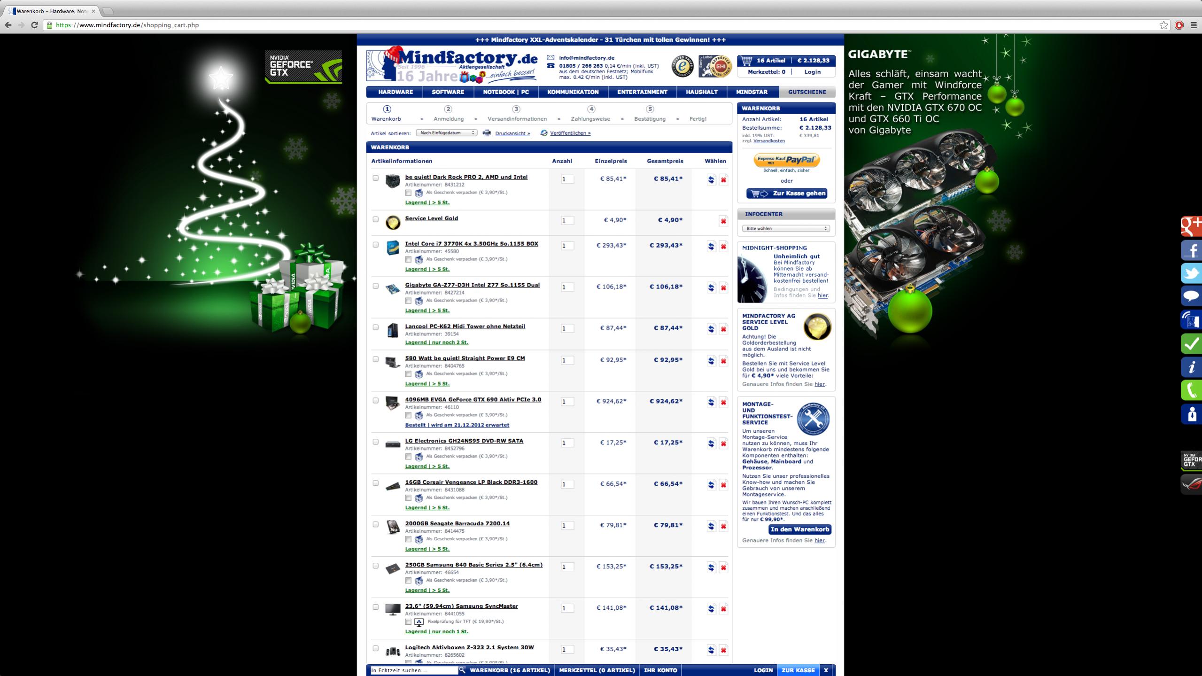Click the green checkmark side button
The width and height of the screenshot is (1202, 676).
[x=1191, y=343]
